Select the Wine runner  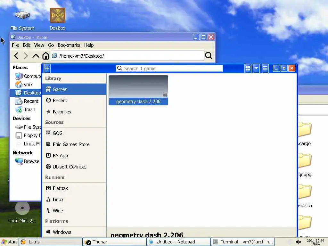(74, 211)
